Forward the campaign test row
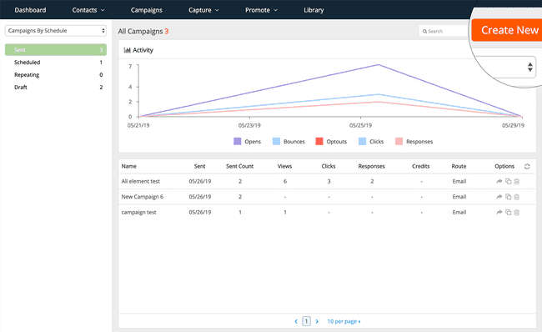Image resolution: width=542 pixels, height=332 pixels. coord(499,213)
